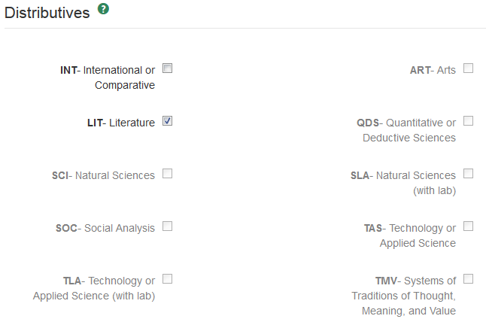Check the INT International or Comparative checkbox

(168, 68)
